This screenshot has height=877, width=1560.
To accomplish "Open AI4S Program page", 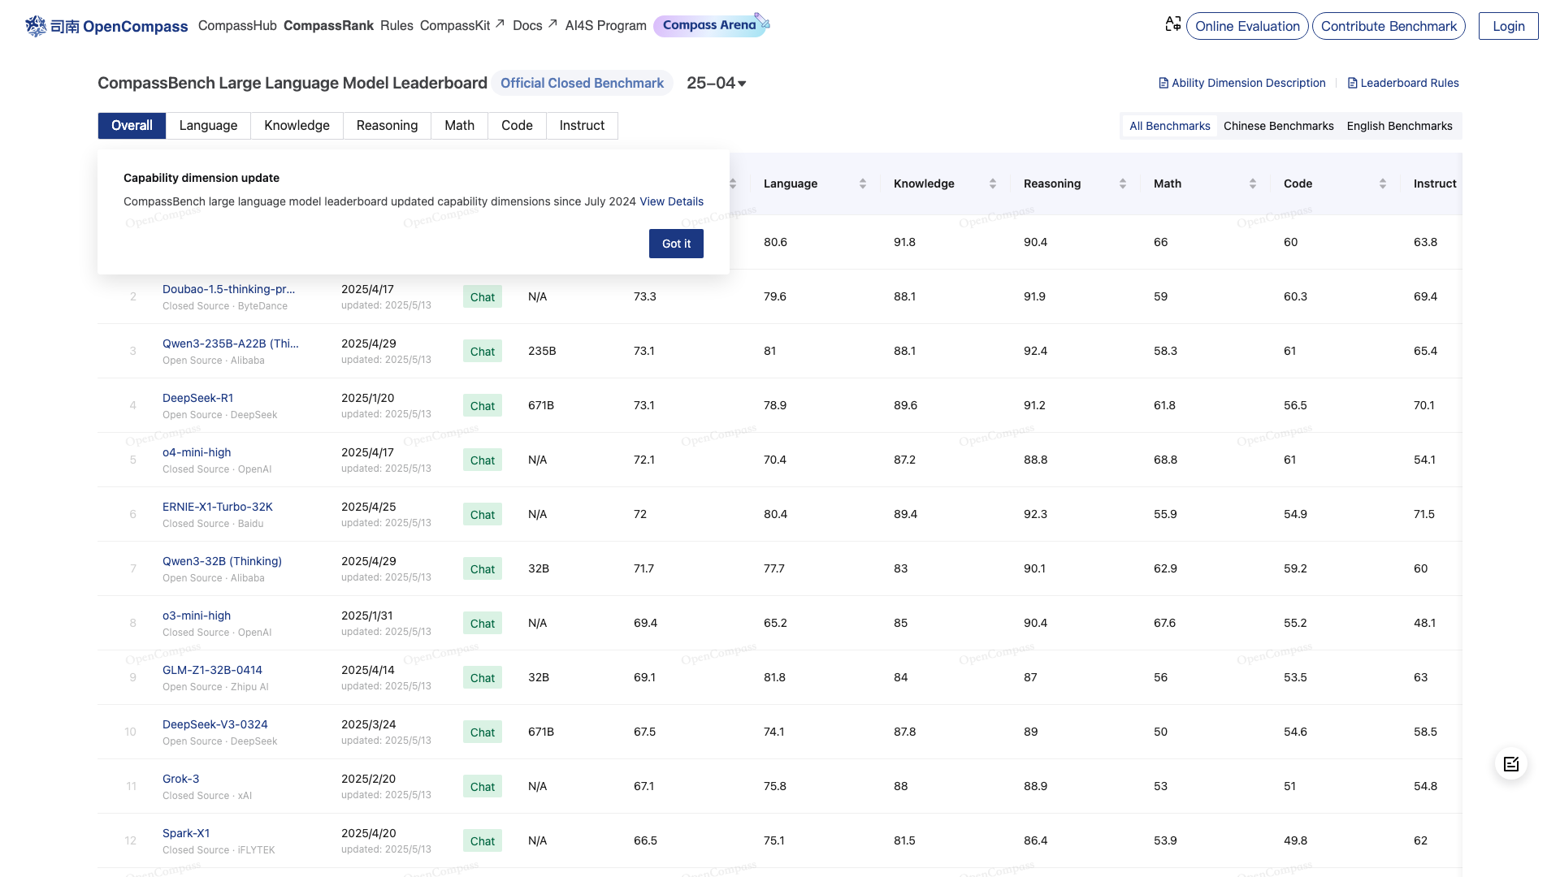I will [x=605, y=26].
